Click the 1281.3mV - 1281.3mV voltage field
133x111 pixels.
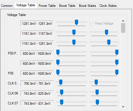click(37, 23)
